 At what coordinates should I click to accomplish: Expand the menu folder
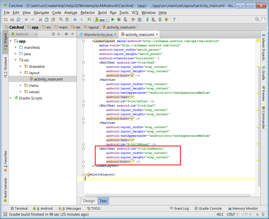tap(20, 85)
